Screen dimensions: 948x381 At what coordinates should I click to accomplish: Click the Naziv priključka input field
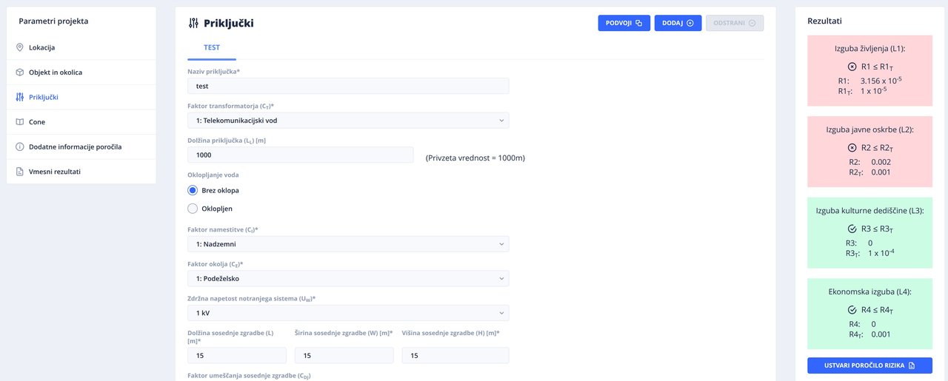tap(348, 86)
